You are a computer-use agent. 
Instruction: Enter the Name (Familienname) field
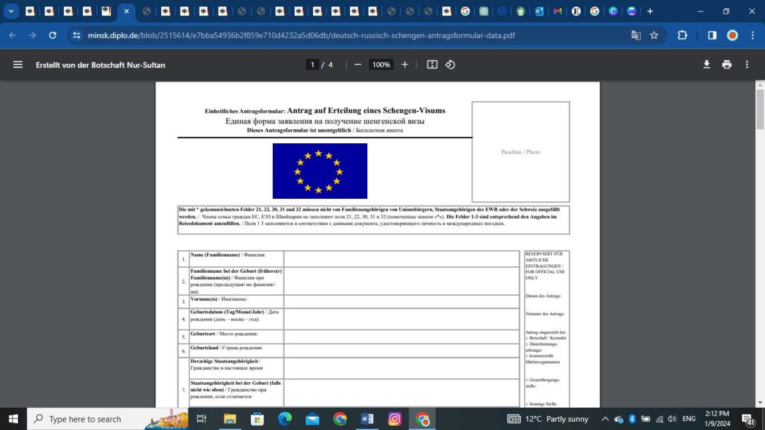[x=402, y=258]
